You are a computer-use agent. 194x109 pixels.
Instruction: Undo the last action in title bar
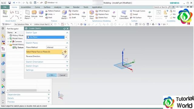click(x=14, y=3)
